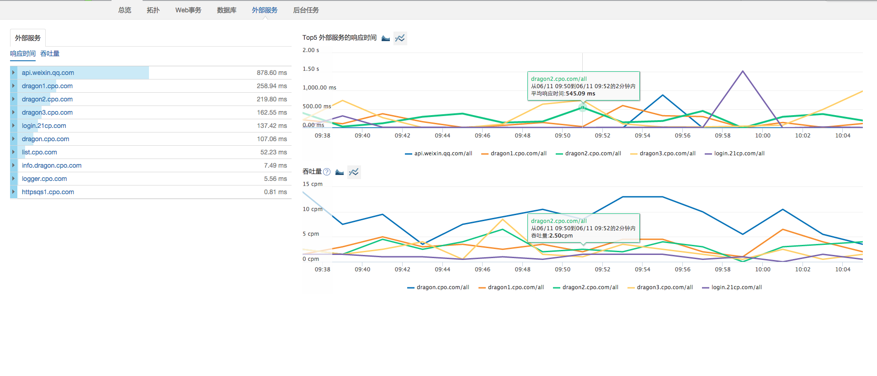
Task: Go to the Web事务 tab
Action: point(188,10)
